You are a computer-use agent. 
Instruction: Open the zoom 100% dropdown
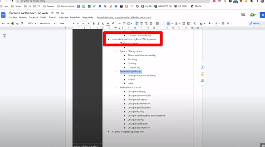coord(32,23)
